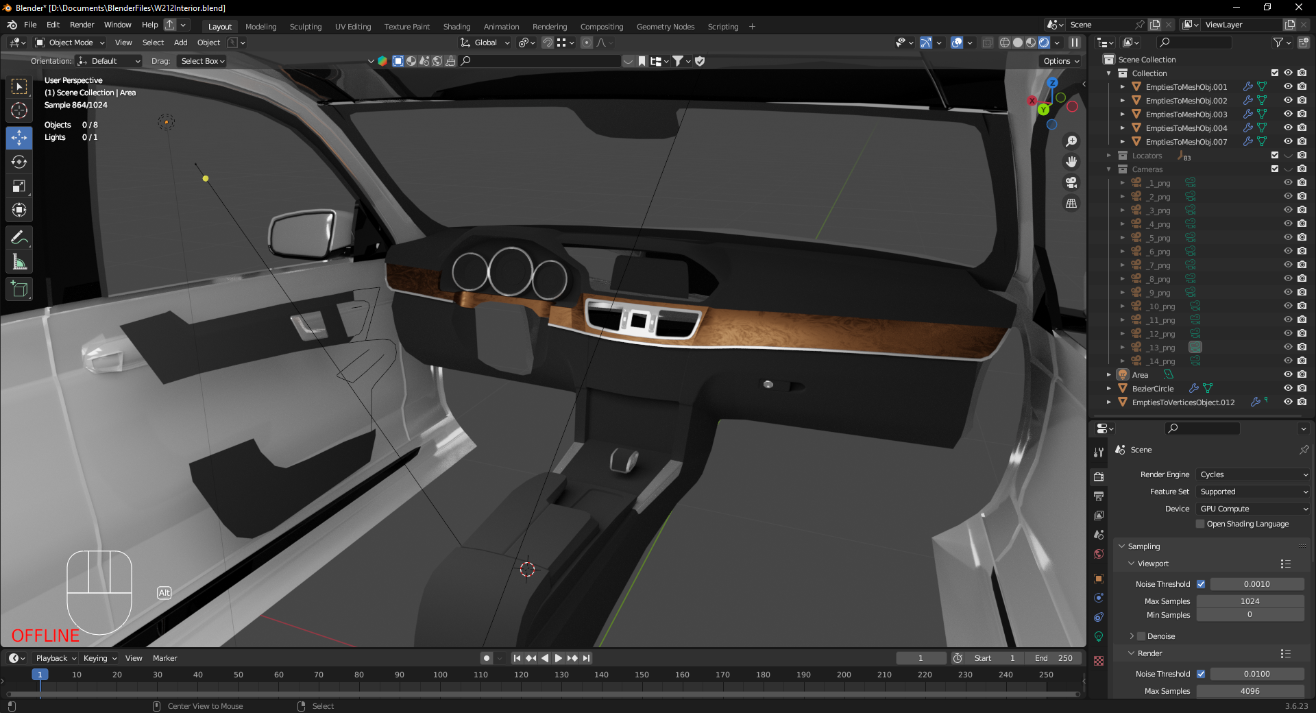Uncheck the Locators collection checkbox
Viewport: 1316px width, 713px height.
[x=1275, y=156]
